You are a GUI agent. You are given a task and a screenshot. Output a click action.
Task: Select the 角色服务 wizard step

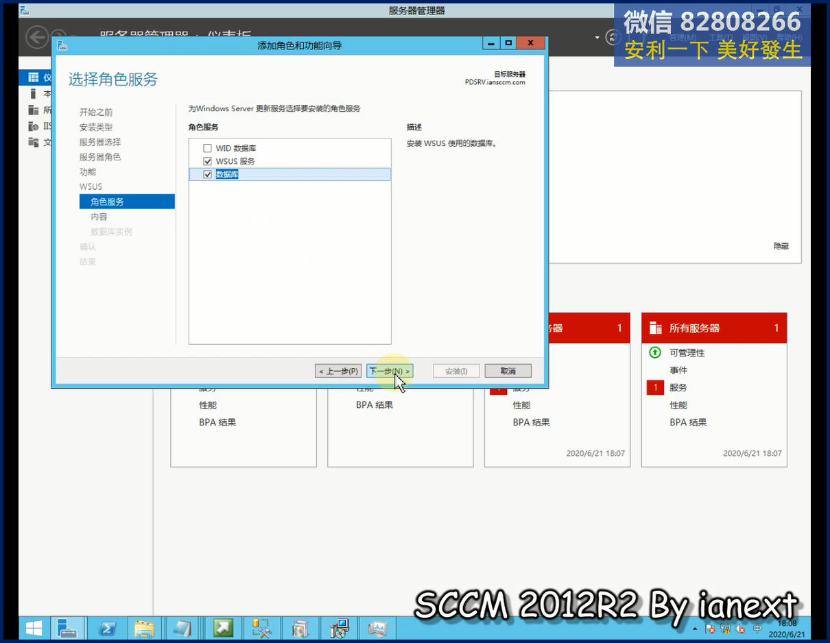coord(127,202)
